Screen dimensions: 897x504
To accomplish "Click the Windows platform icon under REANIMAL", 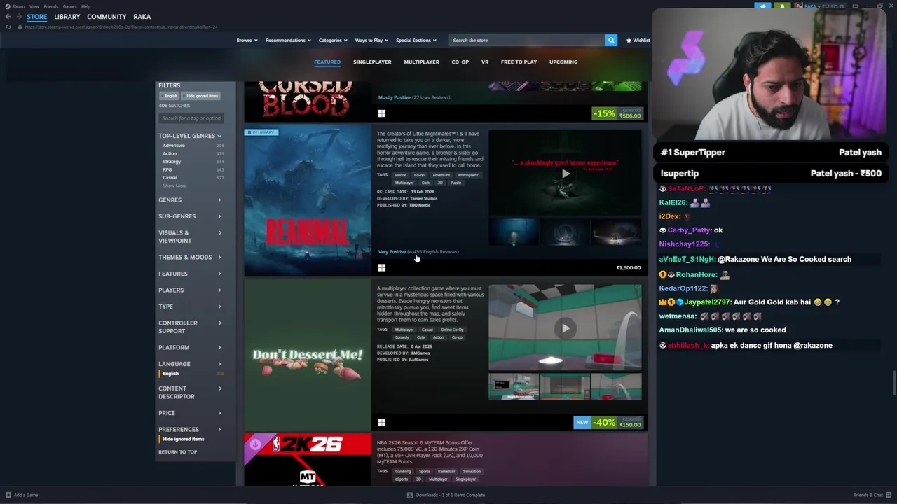I will point(382,268).
